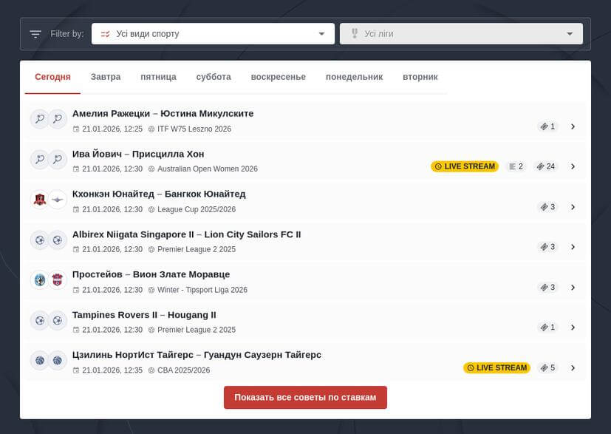Viewport: 611px width, 434px height.
Task: Switch to the Завтра tab
Action: (106, 77)
